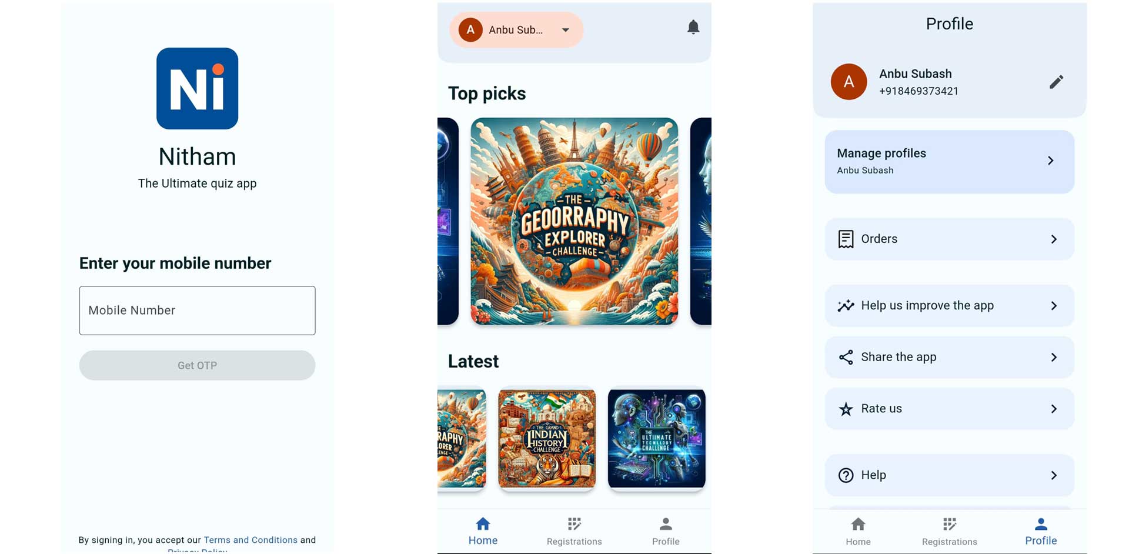Open the Ultimate Technology Challenge thumbnail

[656, 439]
